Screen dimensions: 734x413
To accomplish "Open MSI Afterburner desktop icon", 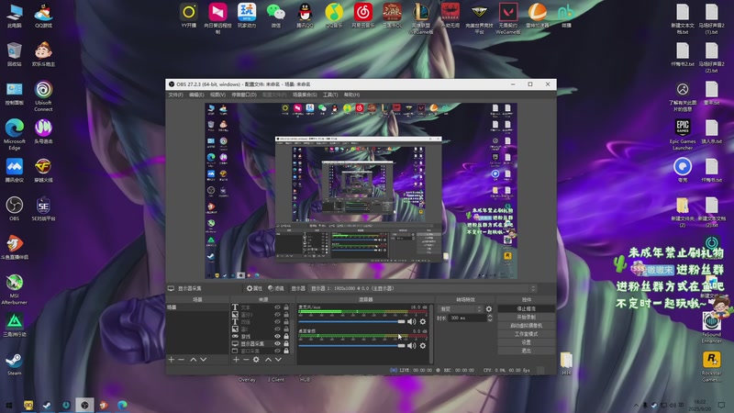I will pos(15,288).
